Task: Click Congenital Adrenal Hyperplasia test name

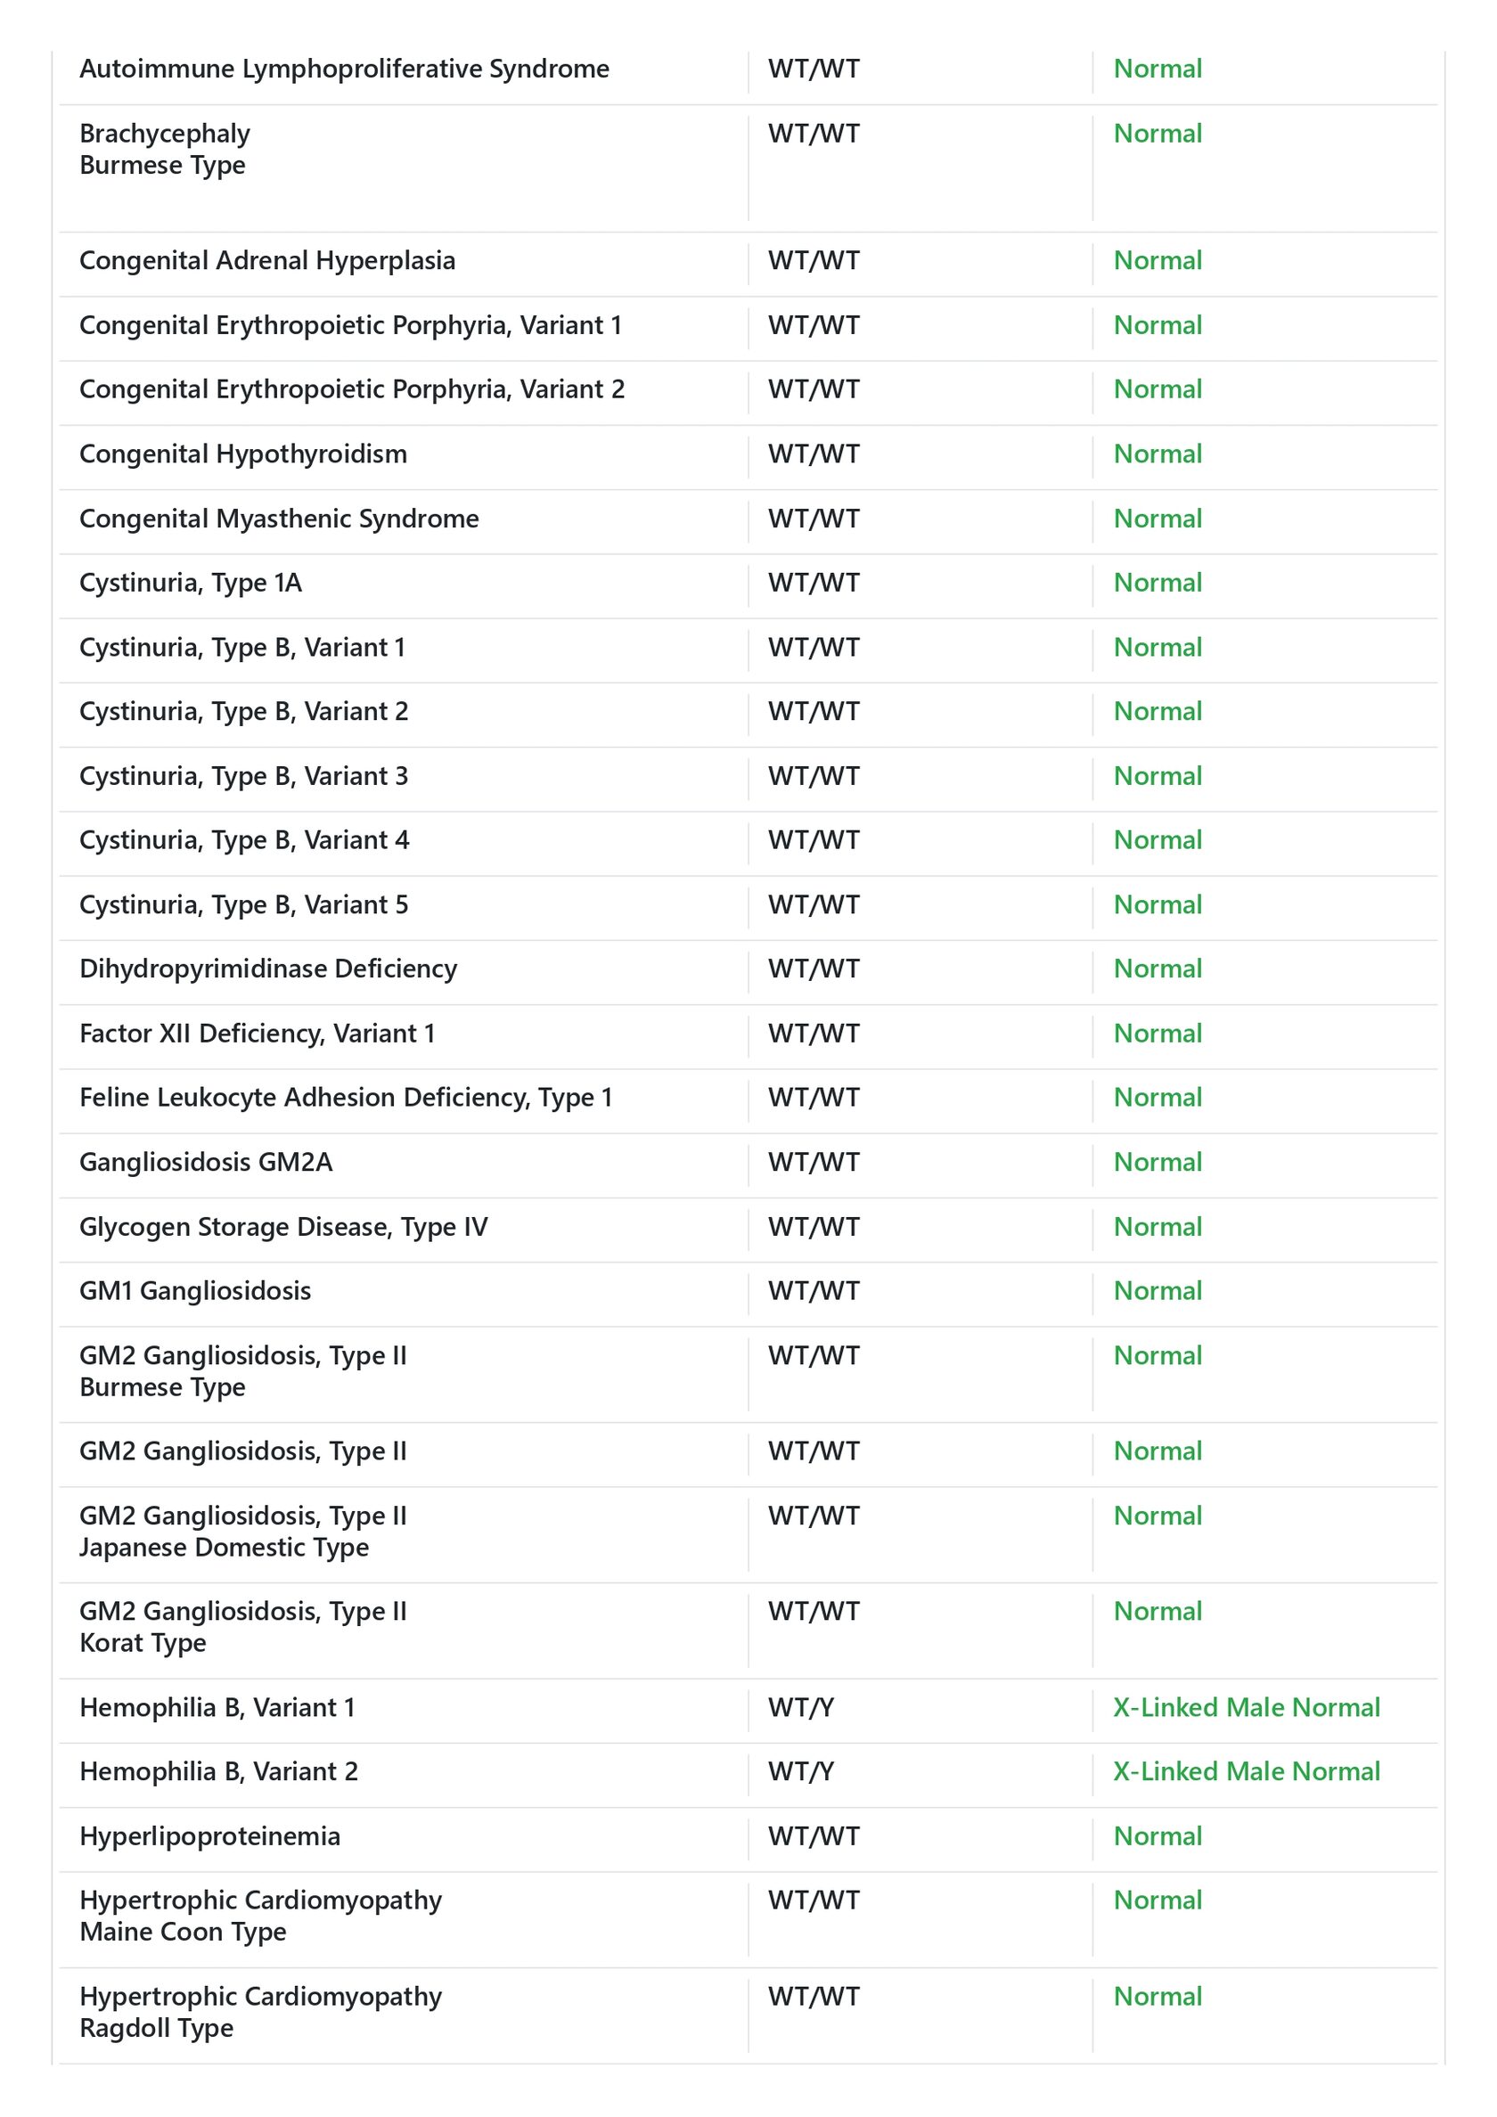Action: (266, 261)
